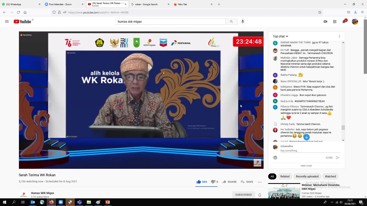Select the Recently uploaded filter chip
This screenshot has width=367, height=206.
pyautogui.click(x=307, y=177)
